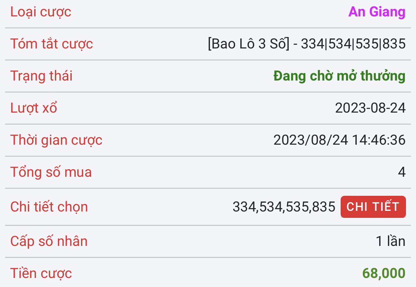
Task: Click the Tổng số mua label
Action: 51,172
